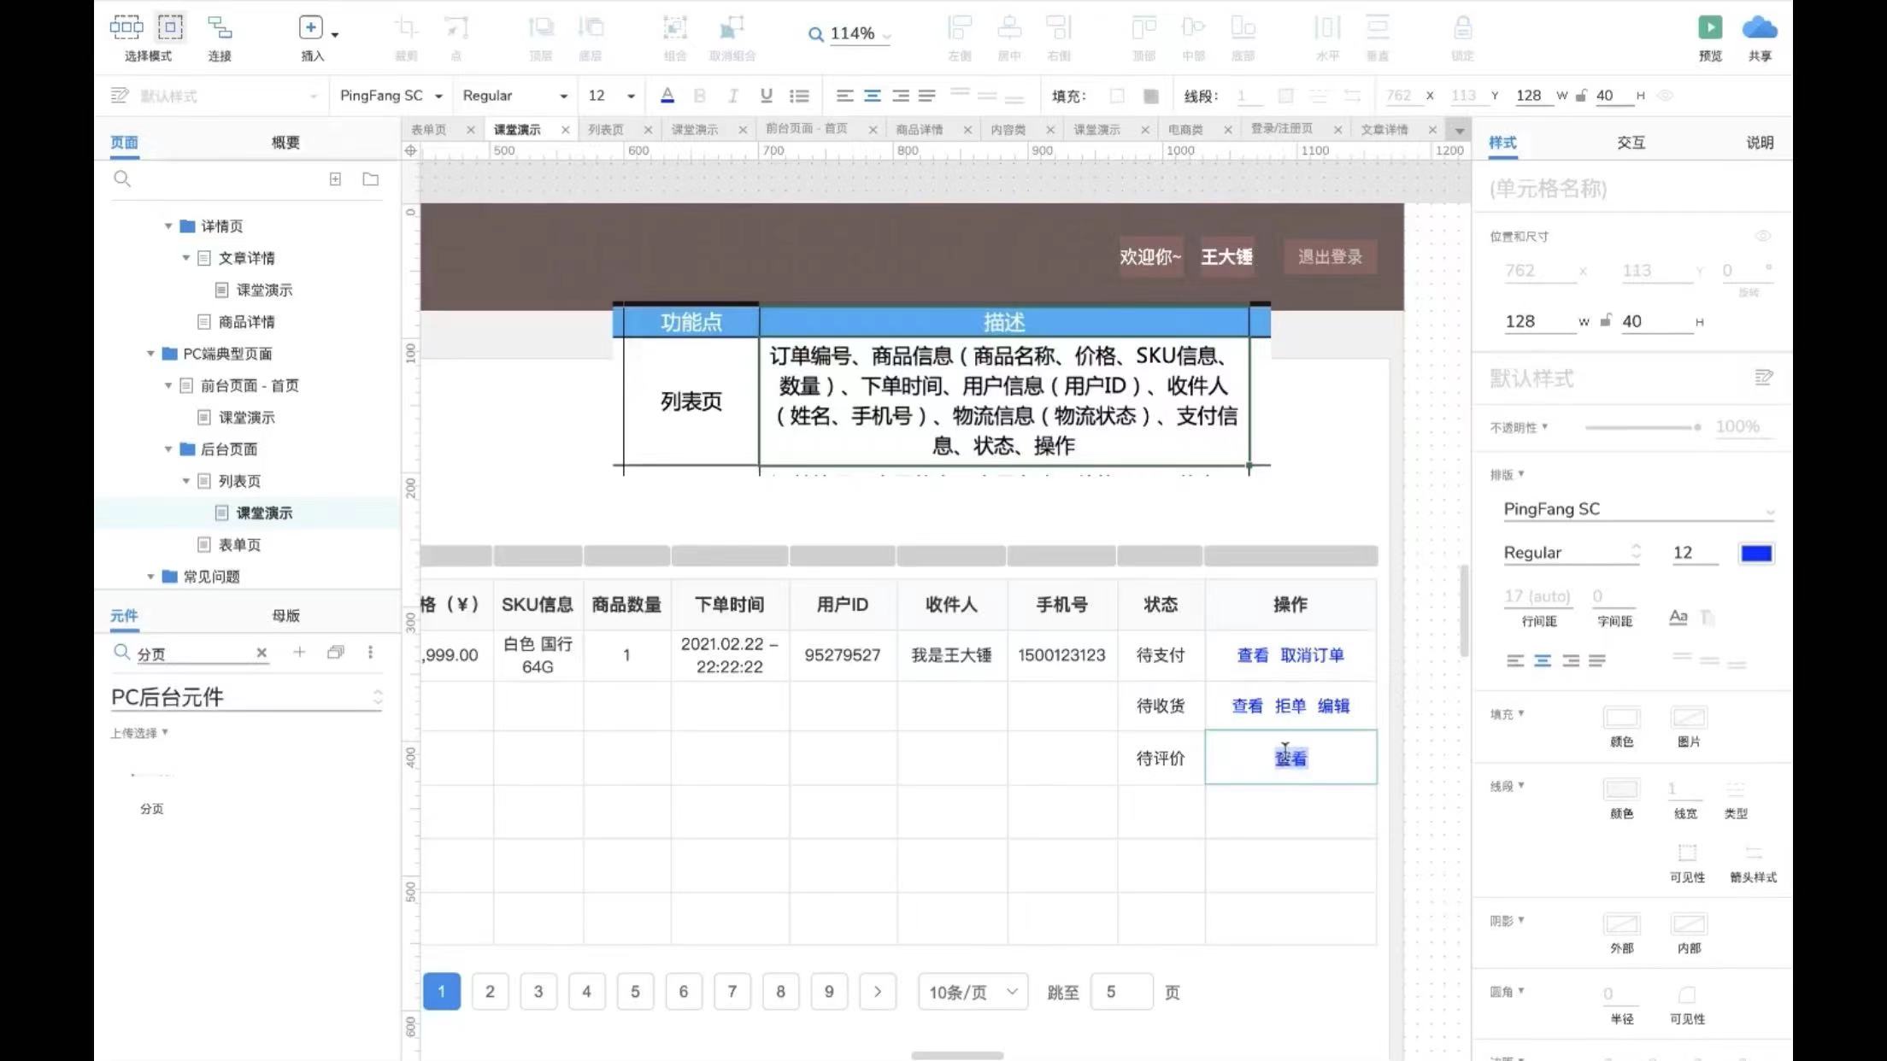Toggle the visibility eye icon beside position header

tap(1762, 236)
